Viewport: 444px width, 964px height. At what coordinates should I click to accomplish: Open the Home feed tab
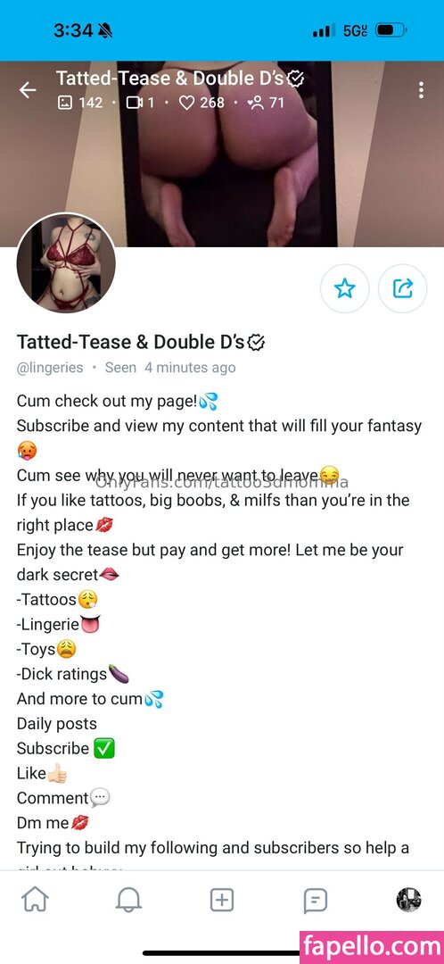pos(35,901)
